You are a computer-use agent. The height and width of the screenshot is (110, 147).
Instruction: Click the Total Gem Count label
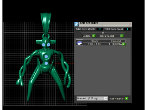[114, 29]
